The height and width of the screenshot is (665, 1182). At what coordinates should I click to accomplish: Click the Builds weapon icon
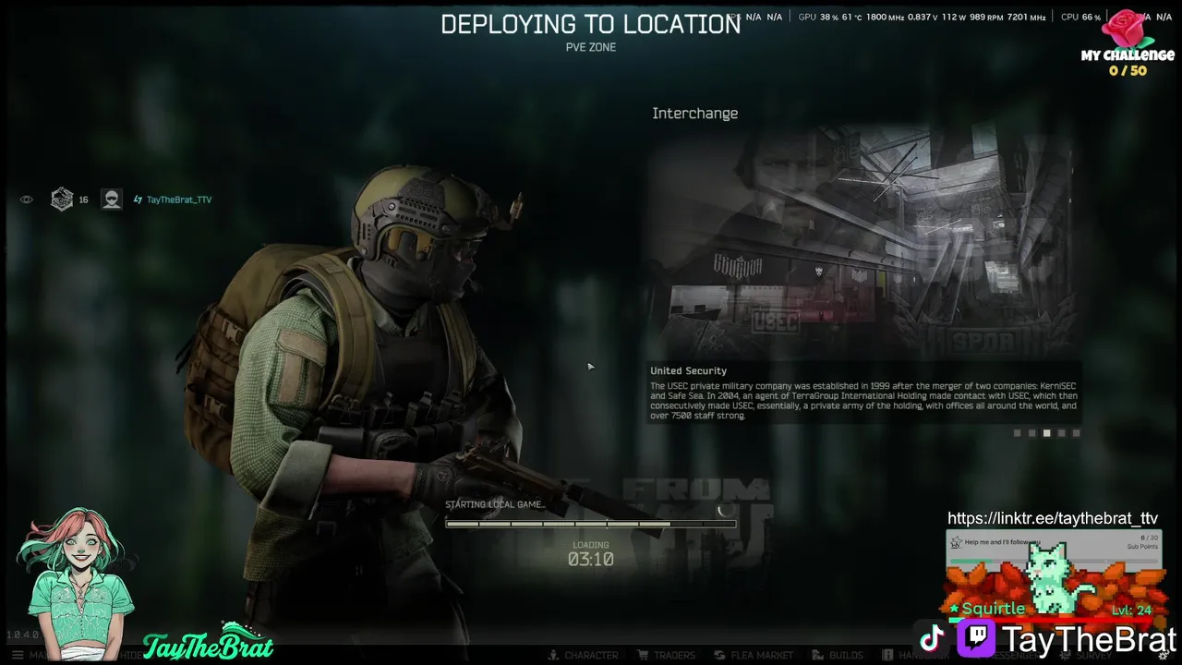tap(819, 655)
